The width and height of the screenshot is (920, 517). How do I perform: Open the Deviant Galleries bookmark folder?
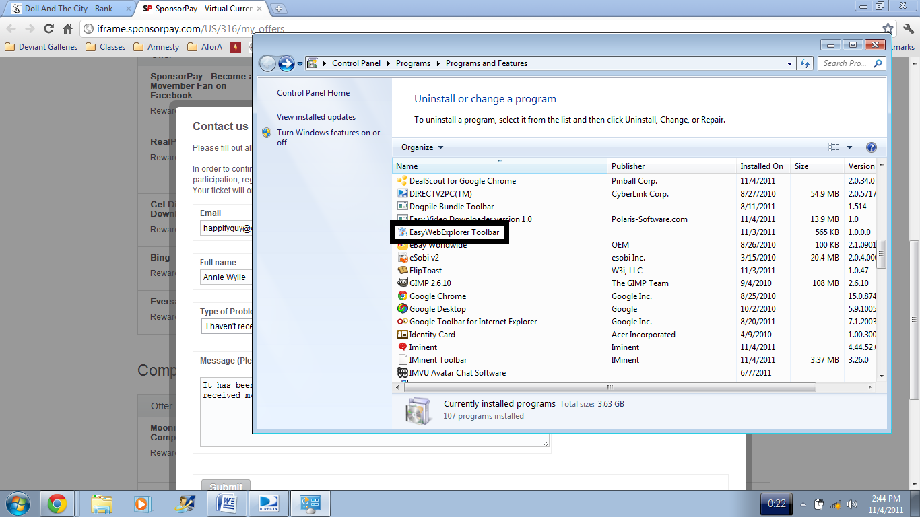click(x=41, y=47)
